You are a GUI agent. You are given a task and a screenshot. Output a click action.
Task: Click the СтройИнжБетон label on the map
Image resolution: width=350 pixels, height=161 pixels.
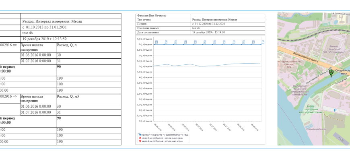click(x=316, y=129)
